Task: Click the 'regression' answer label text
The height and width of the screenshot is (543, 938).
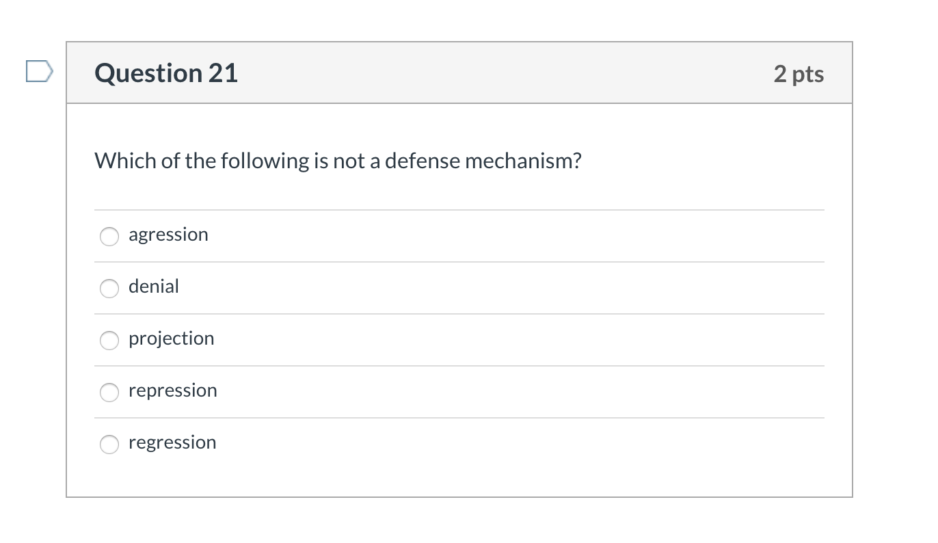Action: click(172, 442)
